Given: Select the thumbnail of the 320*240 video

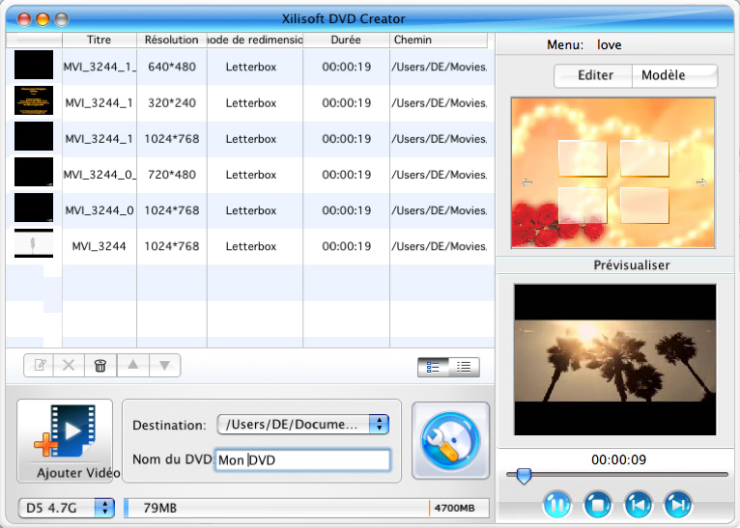Looking at the screenshot, I should 34,100.
